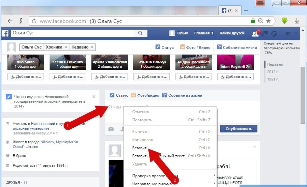Click Найти друзей link
Image resolution: width=307 pixels, height=187 pixels.
click(232, 33)
